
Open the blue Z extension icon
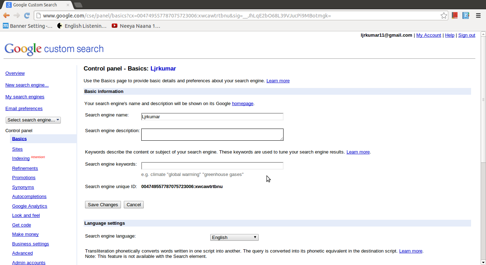click(x=466, y=15)
